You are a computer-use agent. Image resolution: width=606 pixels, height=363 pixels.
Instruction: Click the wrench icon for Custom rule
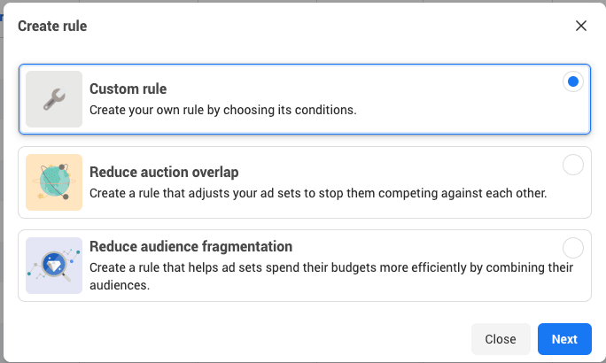pyautogui.click(x=54, y=99)
